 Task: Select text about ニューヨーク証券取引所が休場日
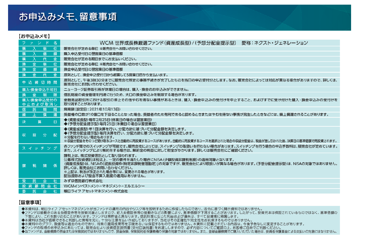(126, 89)
